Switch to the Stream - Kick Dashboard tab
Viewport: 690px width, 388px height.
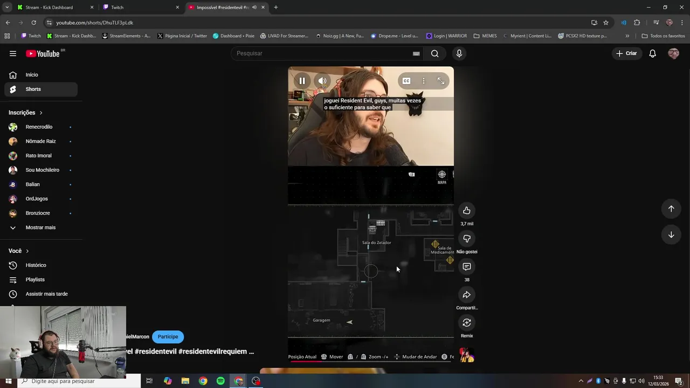(55, 8)
